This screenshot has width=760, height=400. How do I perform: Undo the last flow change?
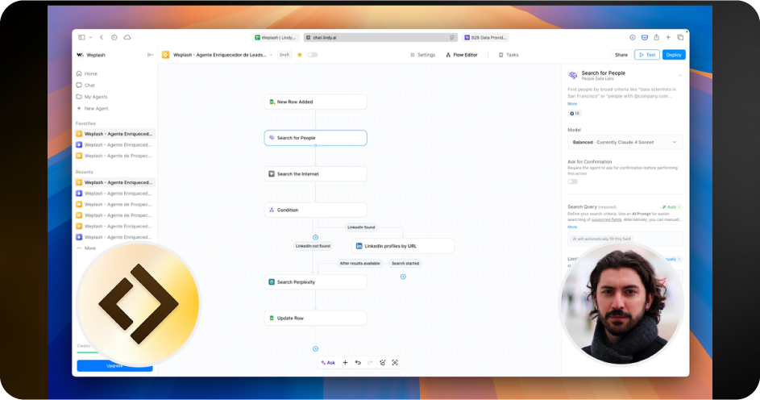358,363
